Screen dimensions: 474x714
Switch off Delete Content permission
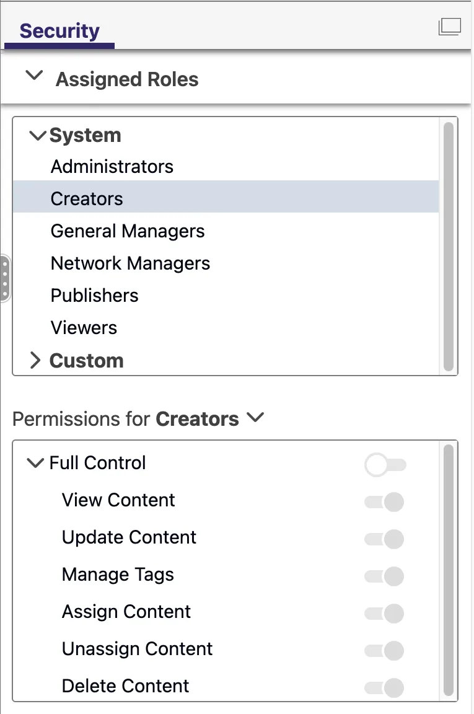click(384, 687)
